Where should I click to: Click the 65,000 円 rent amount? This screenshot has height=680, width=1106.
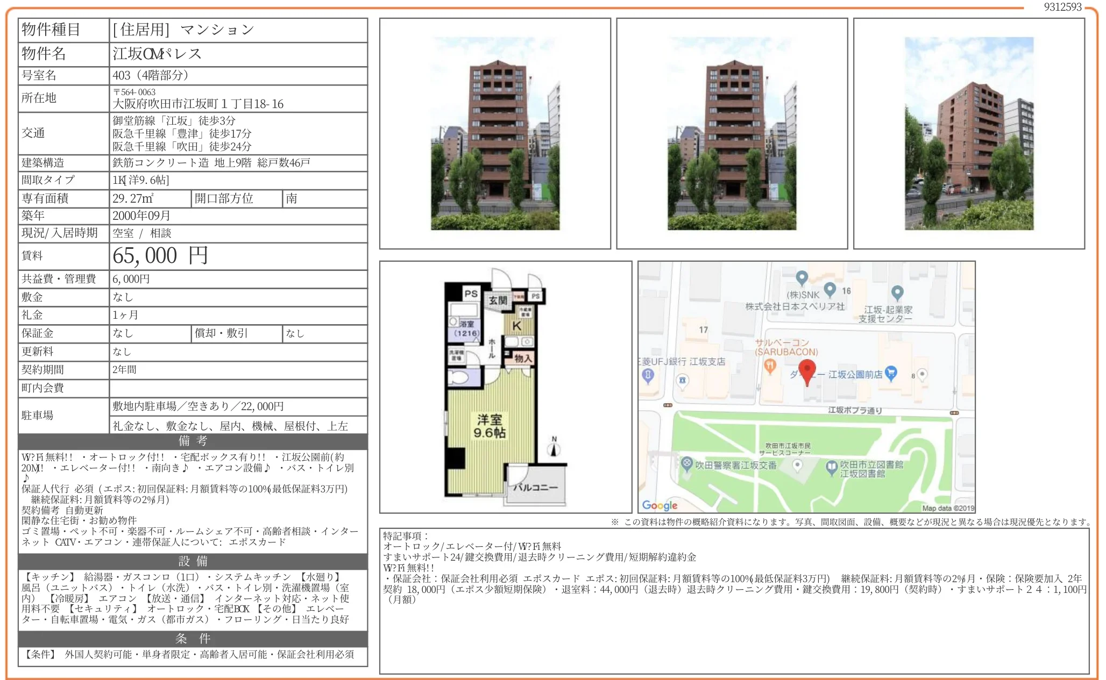pos(160,256)
